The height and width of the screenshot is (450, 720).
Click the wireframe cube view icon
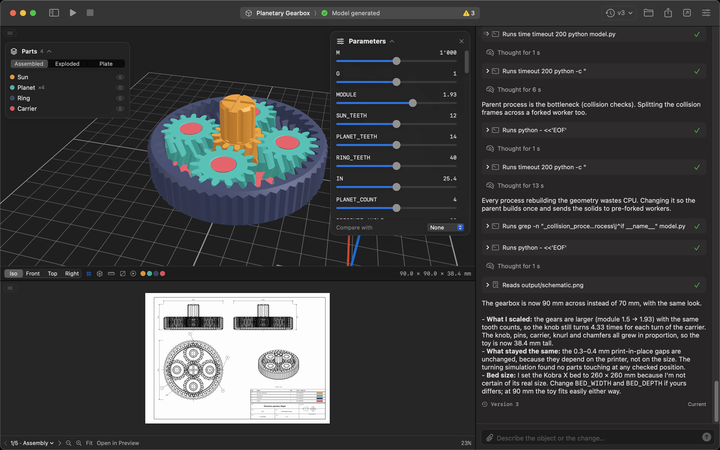click(x=100, y=274)
